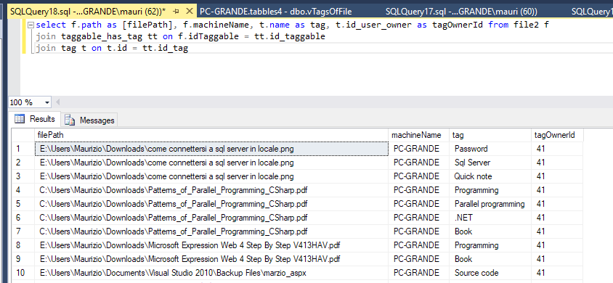Click the 'Password' tag cell

[490, 149]
